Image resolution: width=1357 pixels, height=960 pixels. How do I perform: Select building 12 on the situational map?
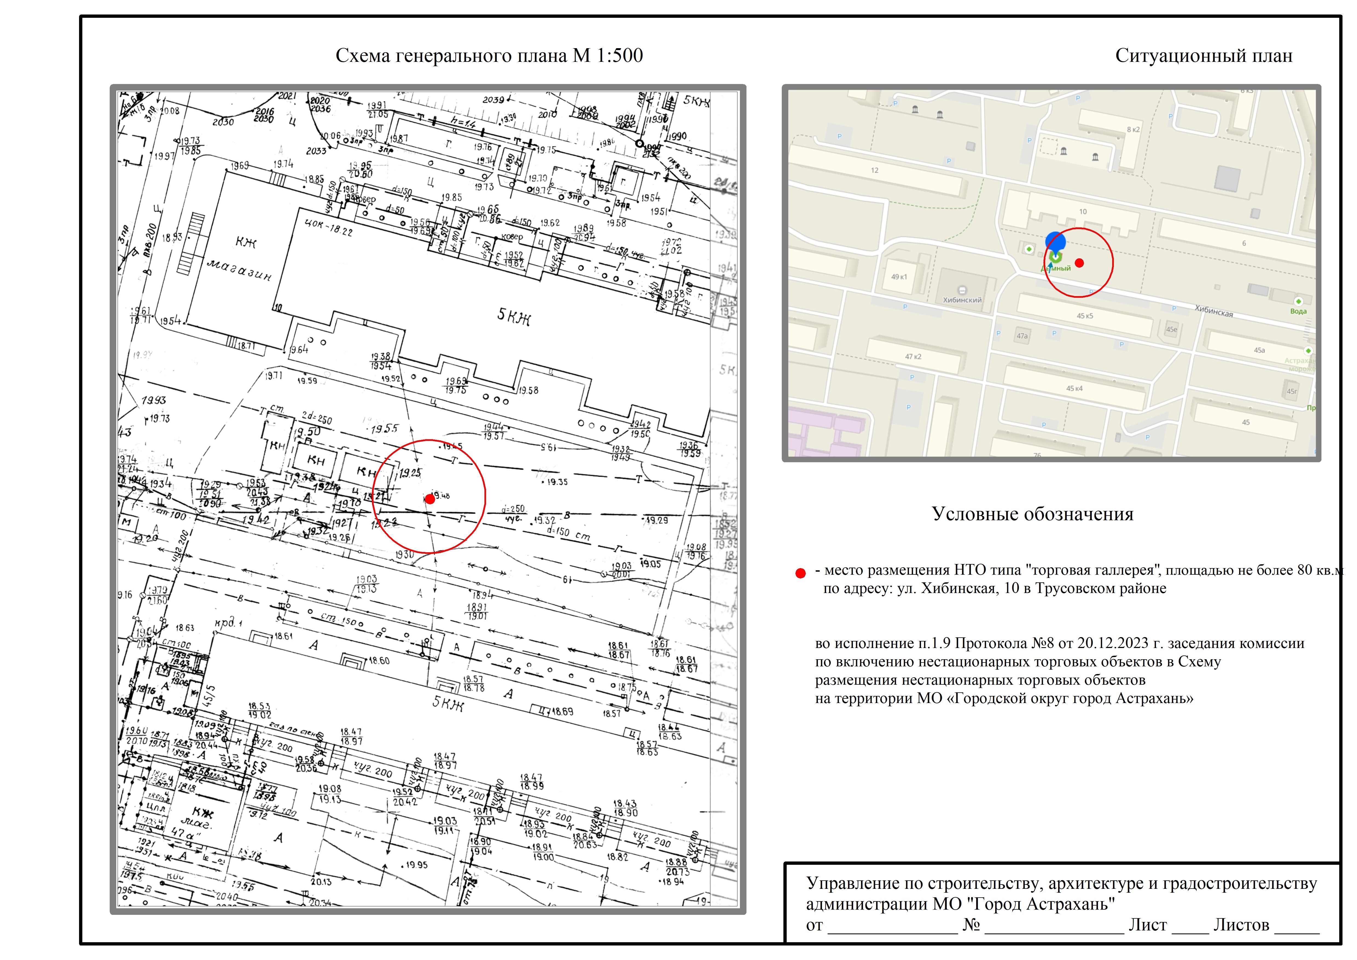coord(874,170)
